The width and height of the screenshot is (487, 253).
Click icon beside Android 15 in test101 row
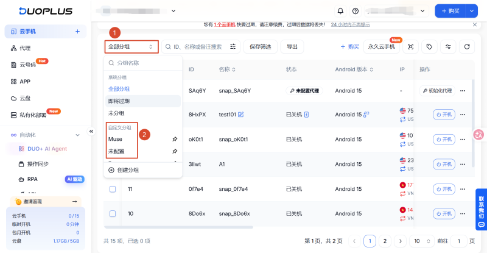366,114
